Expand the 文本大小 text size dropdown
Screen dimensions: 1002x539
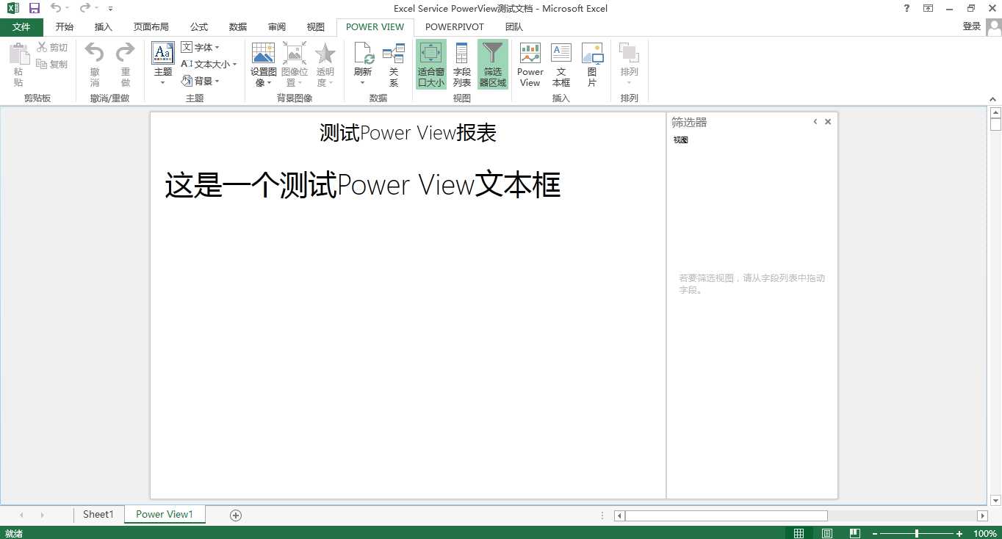(x=209, y=64)
